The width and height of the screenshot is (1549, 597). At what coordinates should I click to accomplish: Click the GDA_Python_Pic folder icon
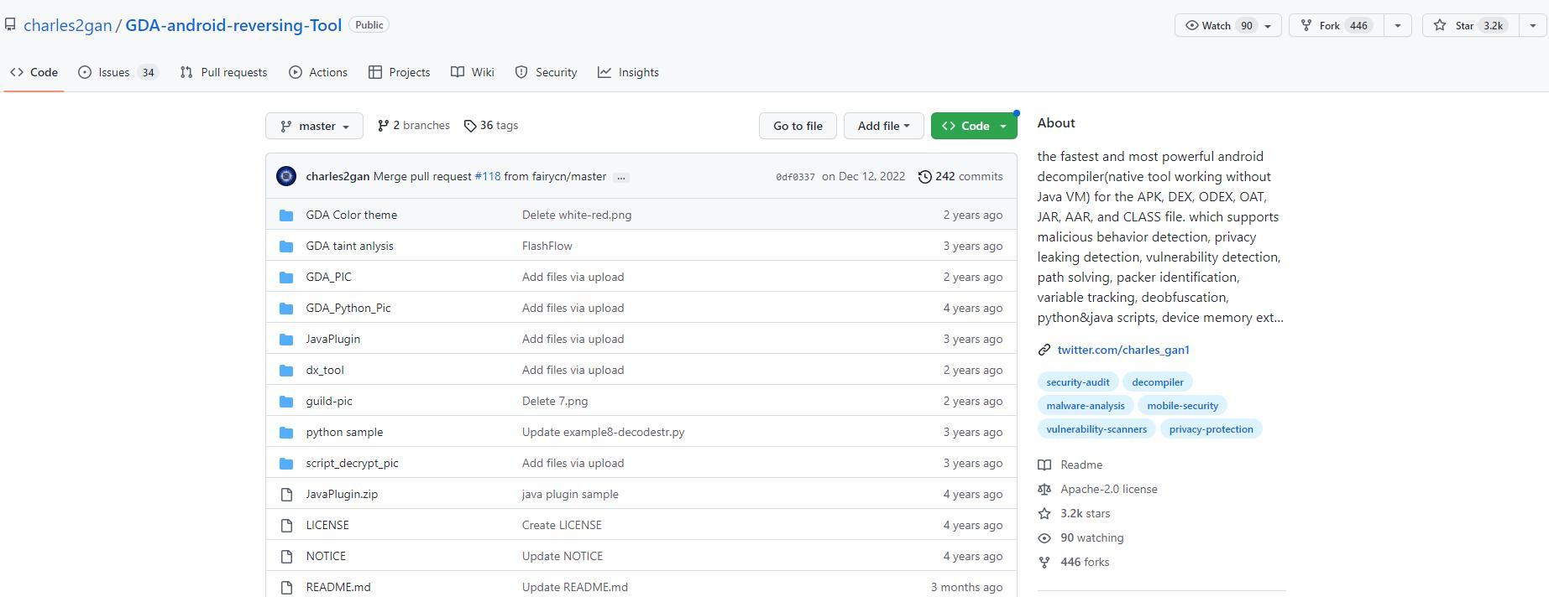tap(286, 309)
